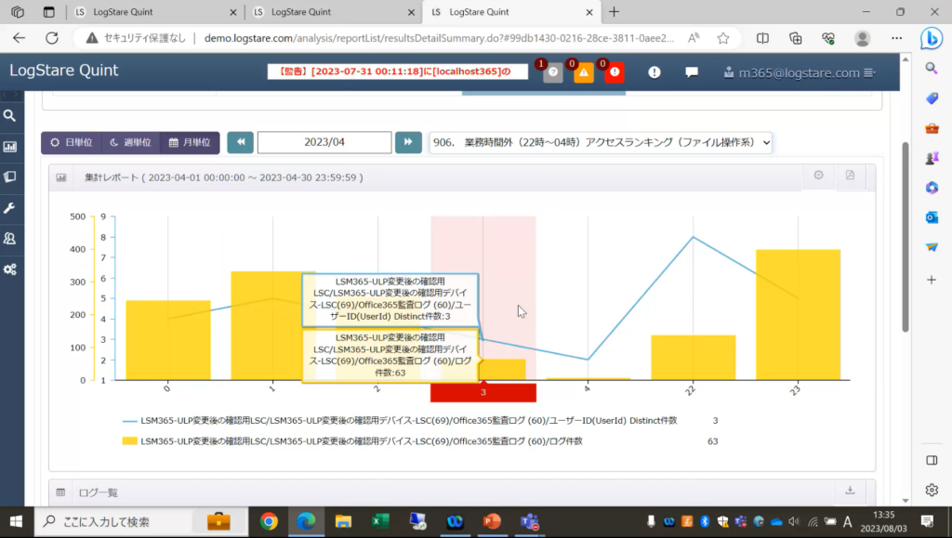Open split screen view icon
This screenshot has height=538, width=952.
pyautogui.click(x=762, y=38)
